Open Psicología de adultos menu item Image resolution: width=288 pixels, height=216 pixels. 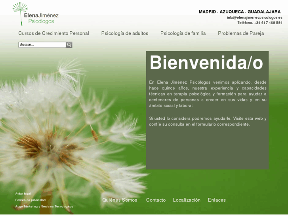point(125,33)
